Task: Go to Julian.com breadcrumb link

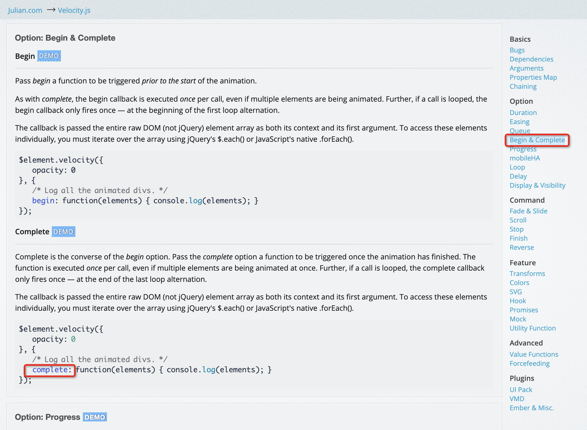Action: point(25,10)
